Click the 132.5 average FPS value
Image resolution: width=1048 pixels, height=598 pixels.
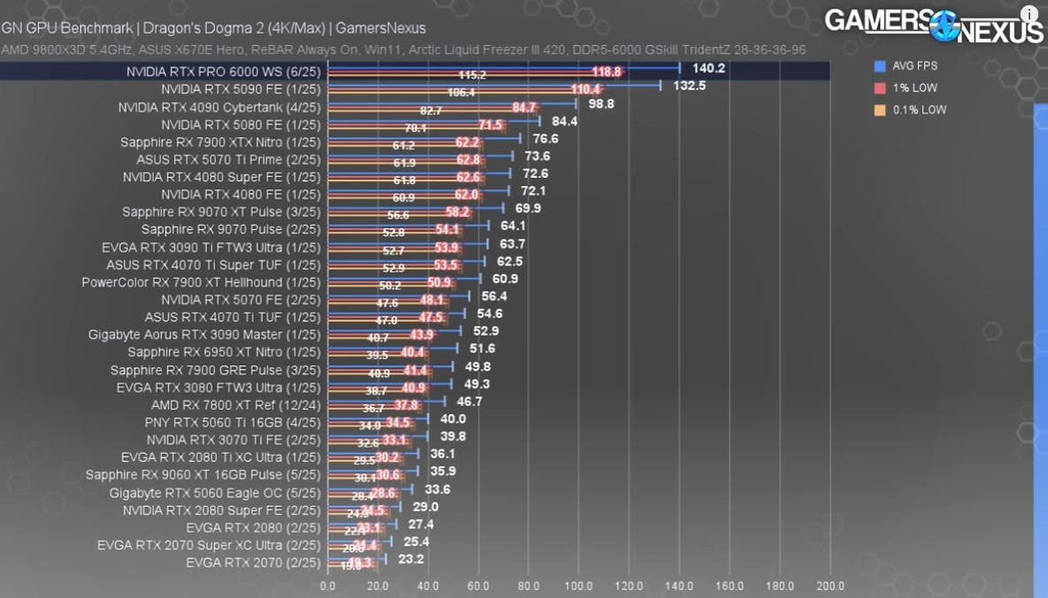[689, 86]
